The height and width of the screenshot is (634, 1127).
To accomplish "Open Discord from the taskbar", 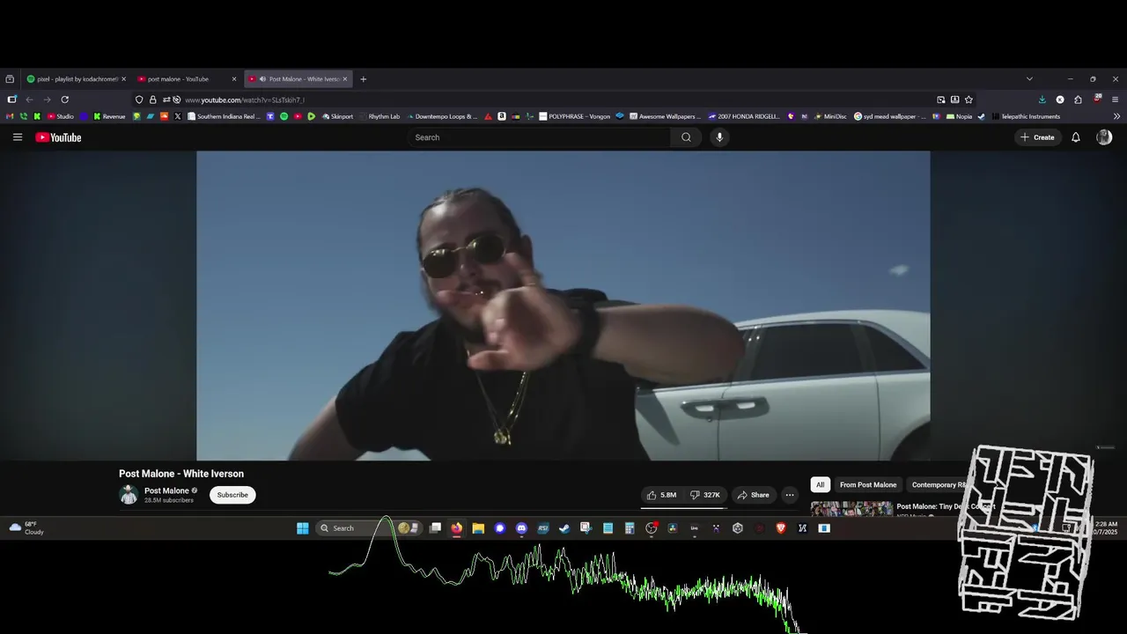I will point(521,528).
